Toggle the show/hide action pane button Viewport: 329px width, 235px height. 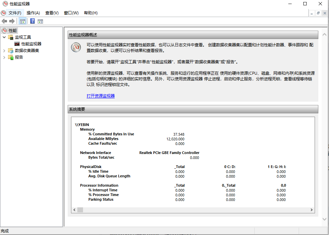coord(40,21)
